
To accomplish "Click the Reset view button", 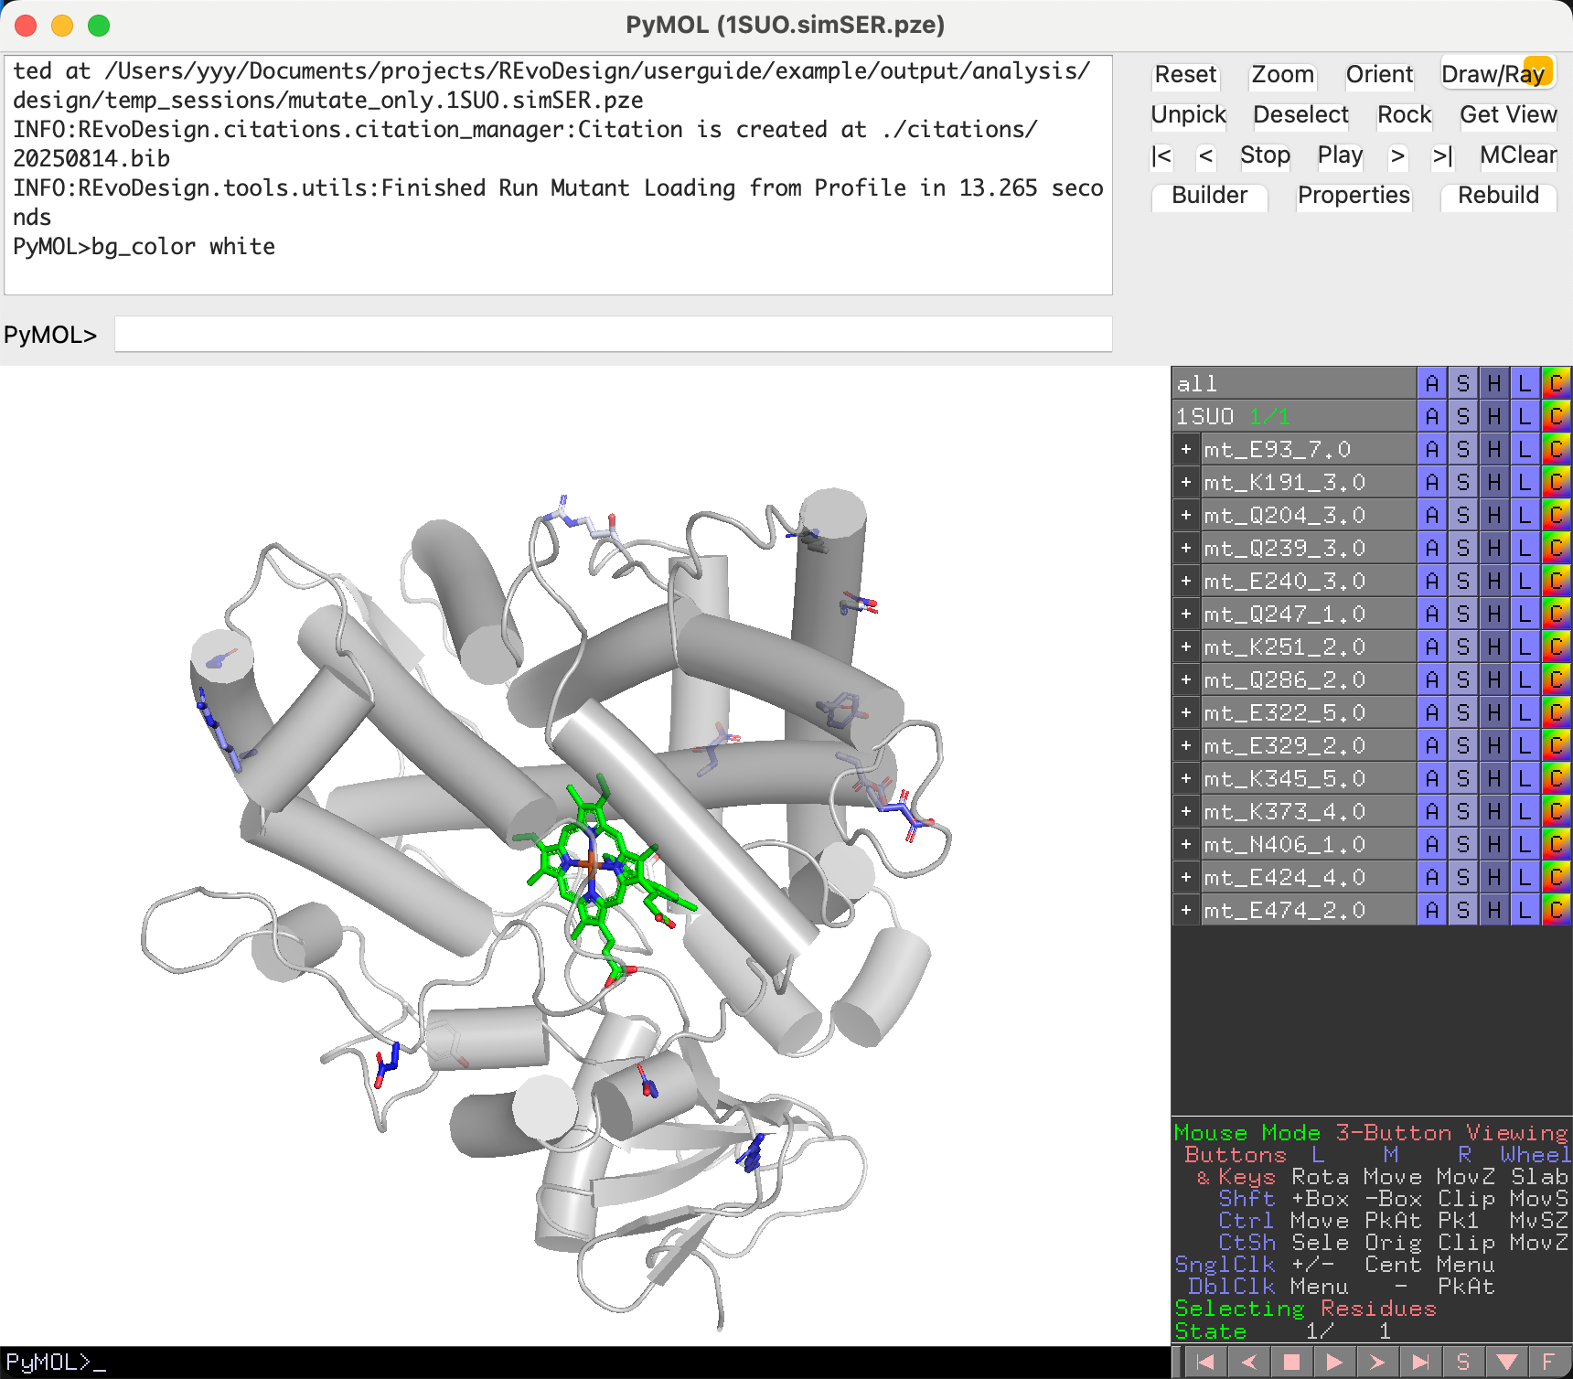I will tap(1185, 74).
